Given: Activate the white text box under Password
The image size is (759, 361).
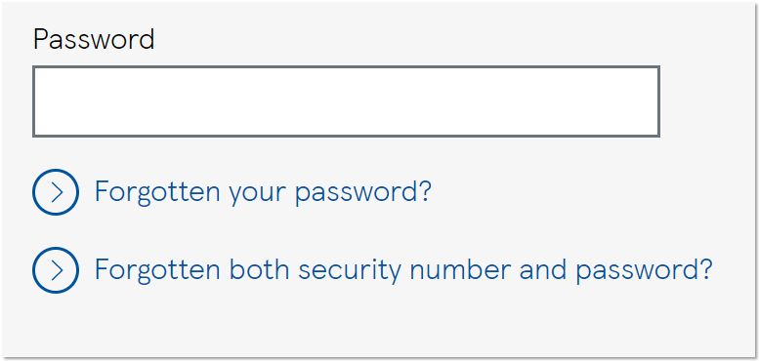Looking at the screenshot, I should click(346, 101).
